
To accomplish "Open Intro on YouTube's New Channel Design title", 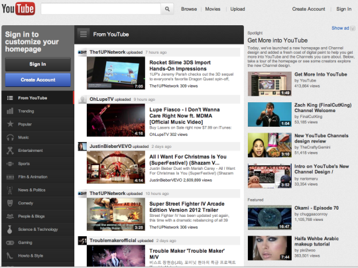I will [322, 169].
